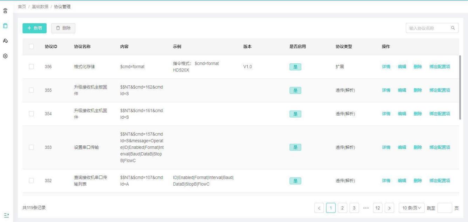Click the table's vertical scrollbar
468x222 pixels.
460,88
